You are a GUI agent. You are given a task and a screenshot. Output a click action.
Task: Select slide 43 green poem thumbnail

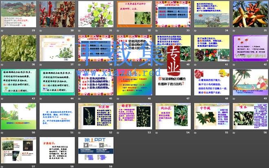click(18, 82)
